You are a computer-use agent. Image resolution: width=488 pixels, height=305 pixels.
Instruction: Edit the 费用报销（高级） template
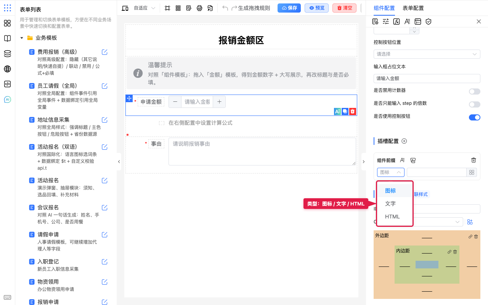[x=104, y=52]
